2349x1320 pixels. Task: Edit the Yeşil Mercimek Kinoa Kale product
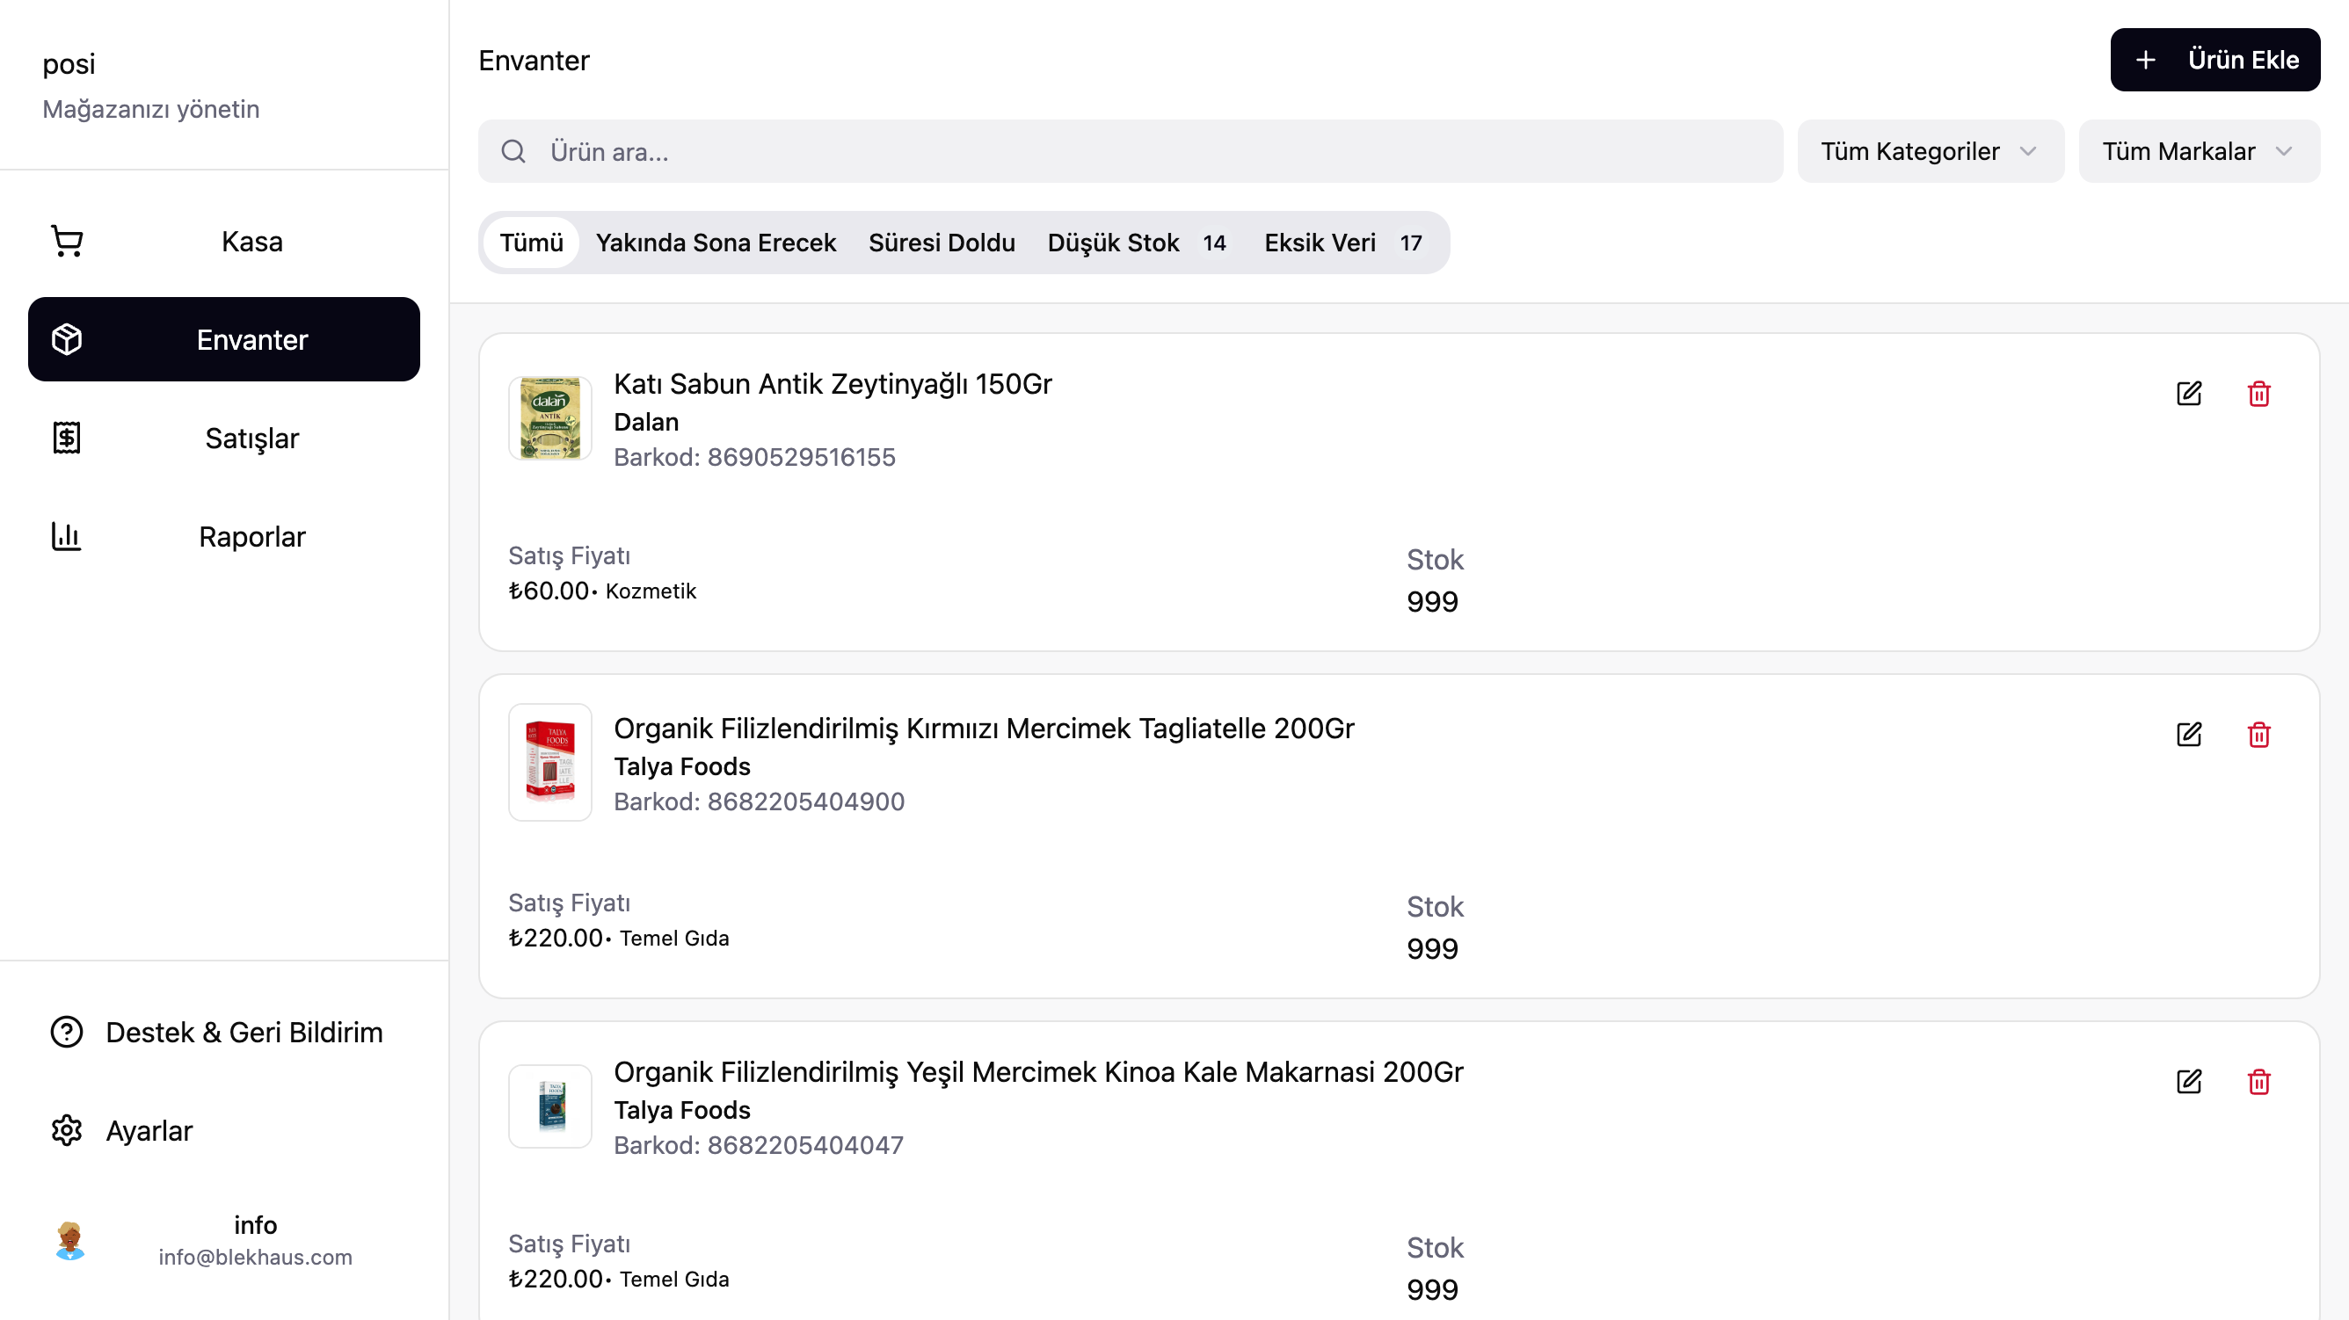2188,1082
